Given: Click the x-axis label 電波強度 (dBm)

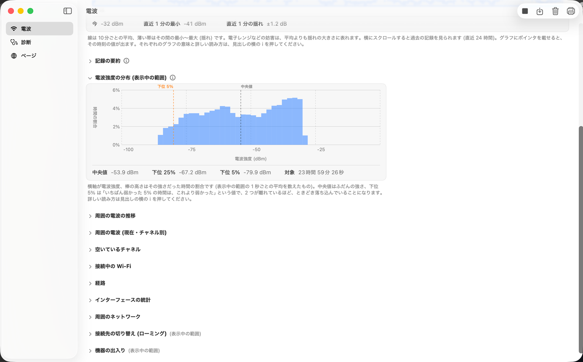Looking at the screenshot, I should (251, 159).
